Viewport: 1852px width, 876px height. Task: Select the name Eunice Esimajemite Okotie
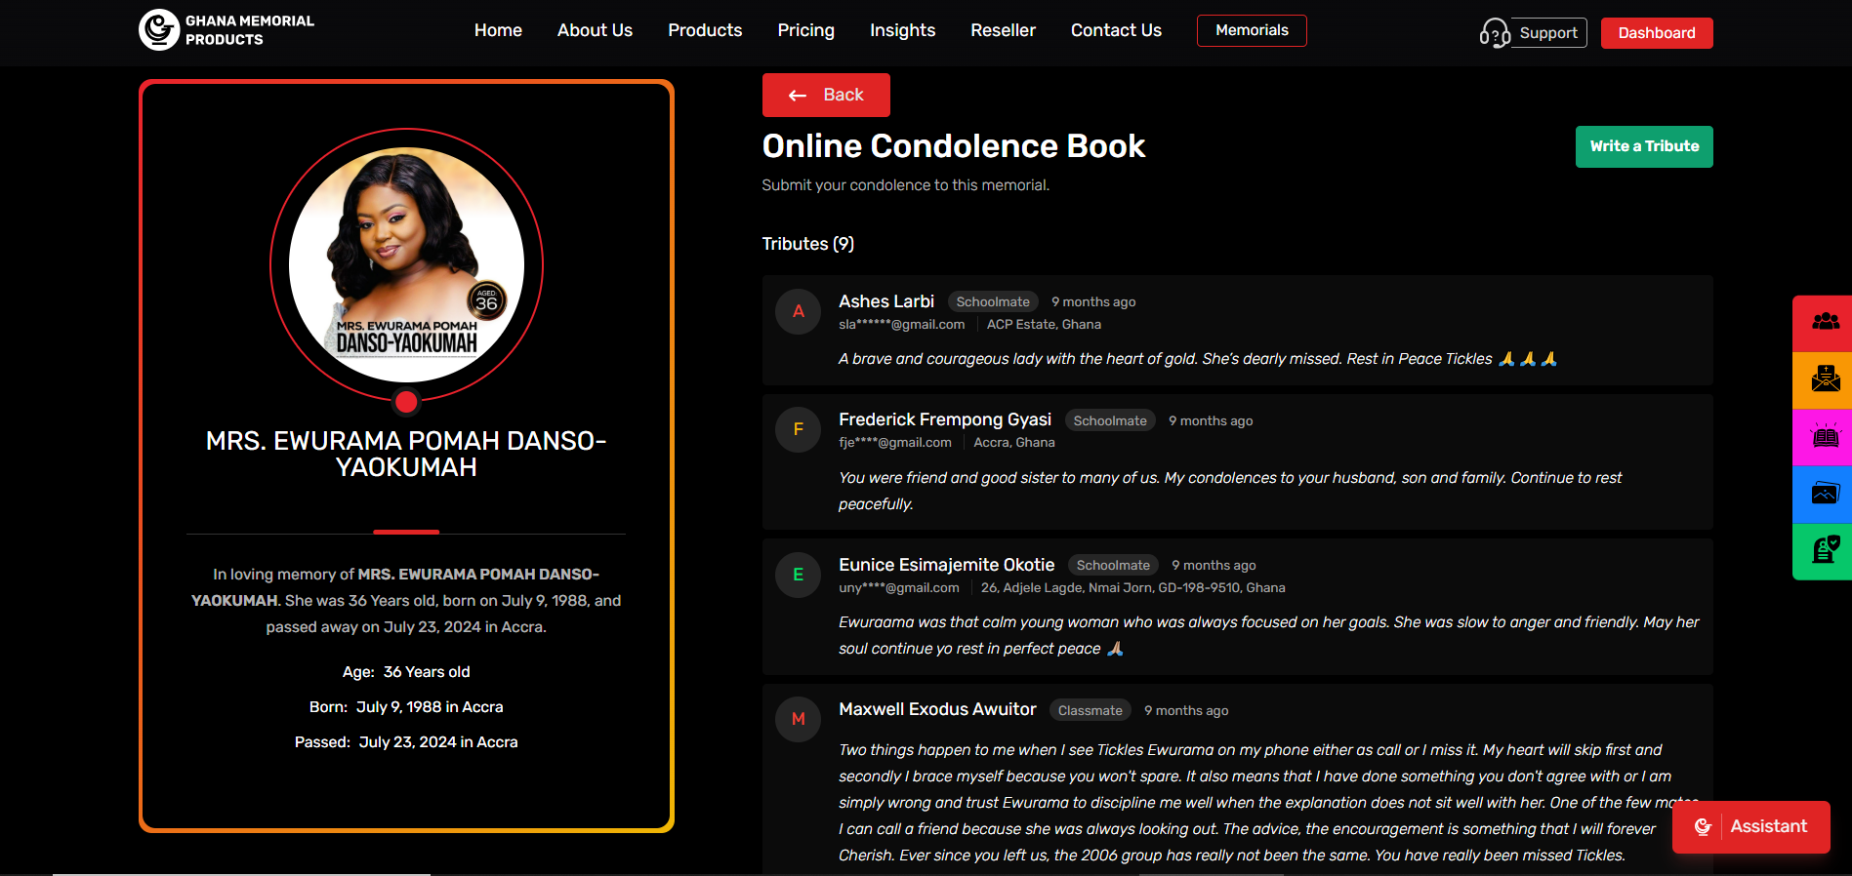point(947,565)
